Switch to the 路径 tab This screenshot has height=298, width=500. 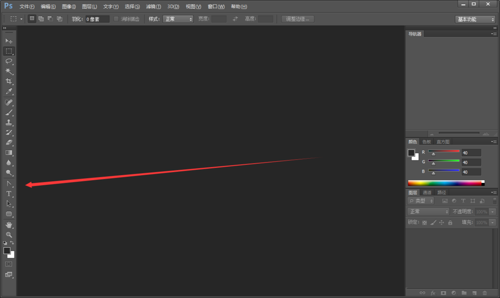[441, 192]
